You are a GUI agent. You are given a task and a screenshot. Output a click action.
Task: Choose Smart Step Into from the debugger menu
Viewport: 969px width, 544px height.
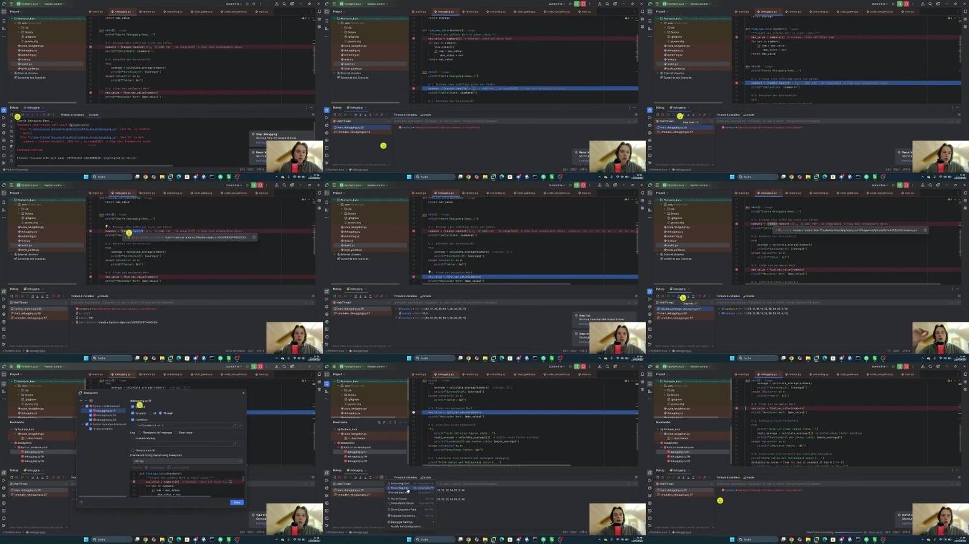pyautogui.click(x=411, y=493)
